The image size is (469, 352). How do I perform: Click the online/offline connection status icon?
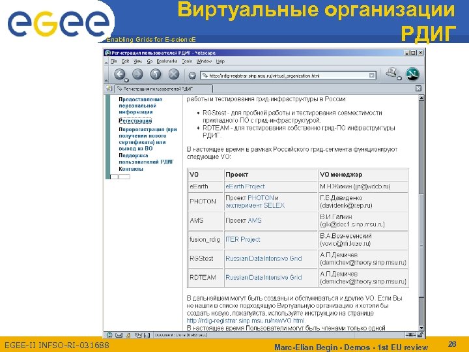coord(410,335)
